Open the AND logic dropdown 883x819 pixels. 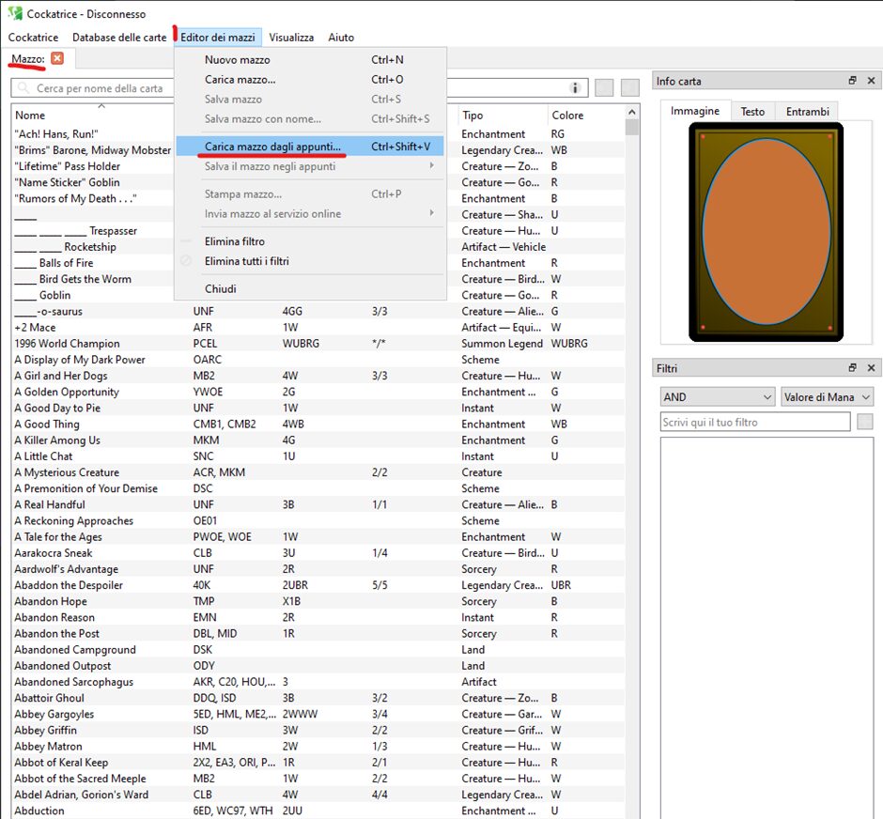click(x=718, y=397)
